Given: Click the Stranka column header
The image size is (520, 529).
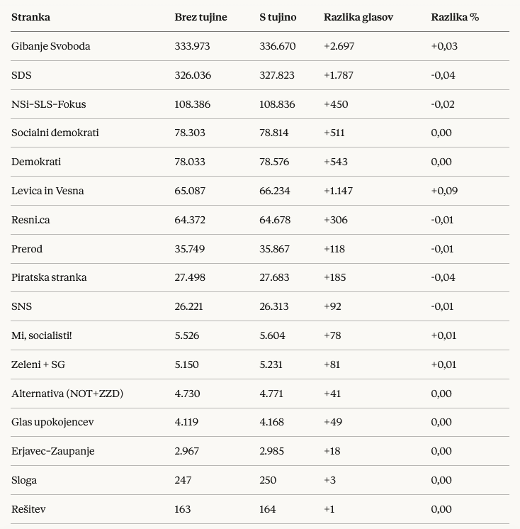Looking at the screenshot, I should 30,17.
